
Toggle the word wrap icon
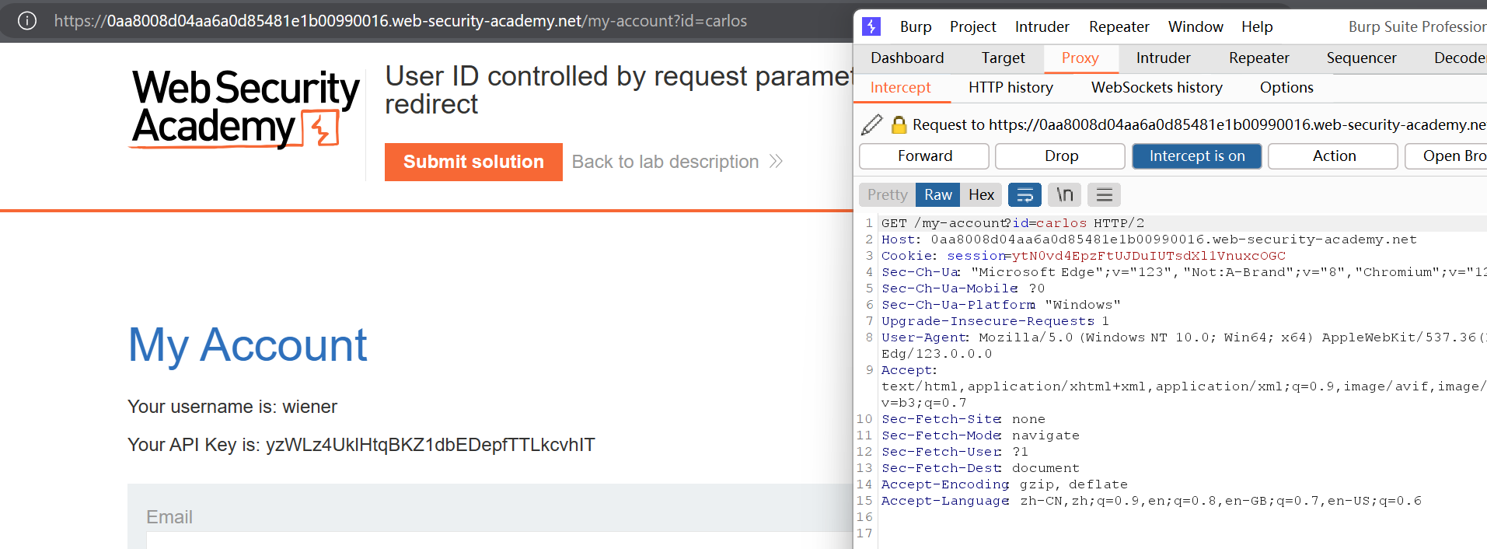[1024, 195]
